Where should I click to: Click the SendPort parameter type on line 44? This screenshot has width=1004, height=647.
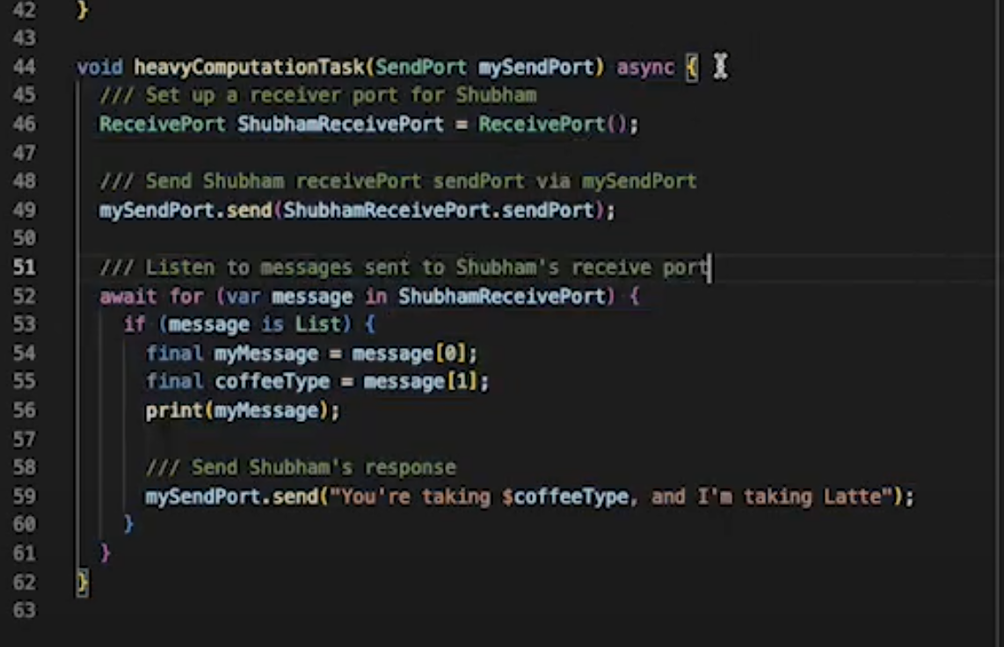click(x=421, y=67)
